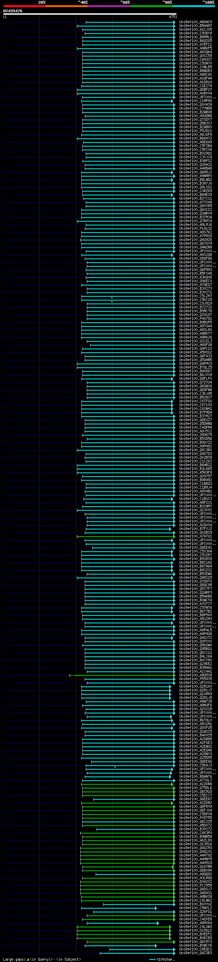Select the UniRef100_P52810 label

(x=196, y=131)
